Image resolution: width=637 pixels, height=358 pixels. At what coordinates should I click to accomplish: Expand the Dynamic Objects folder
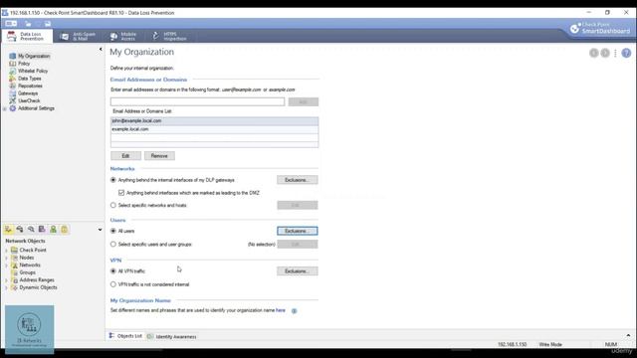pos(6,287)
